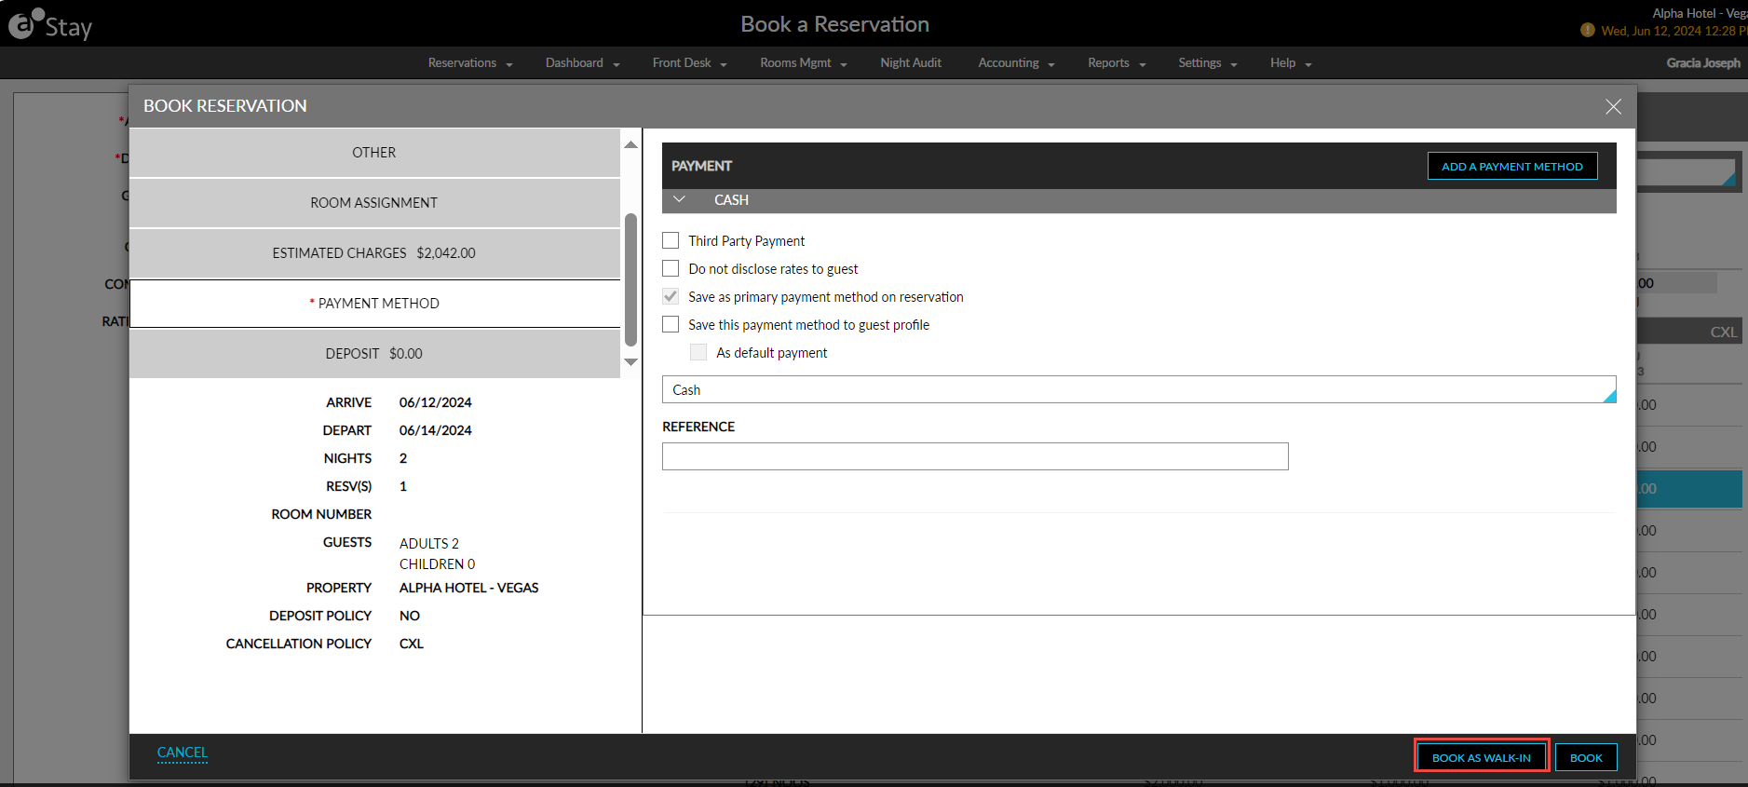The height and width of the screenshot is (787, 1748).
Task: Collapse the Cash payment section chevron
Action: [x=679, y=199]
